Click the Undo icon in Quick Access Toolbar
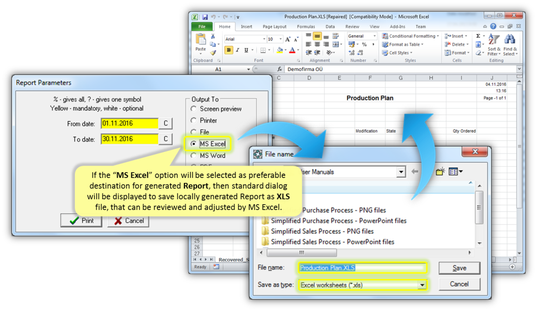The height and width of the screenshot is (311, 537). click(x=213, y=17)
